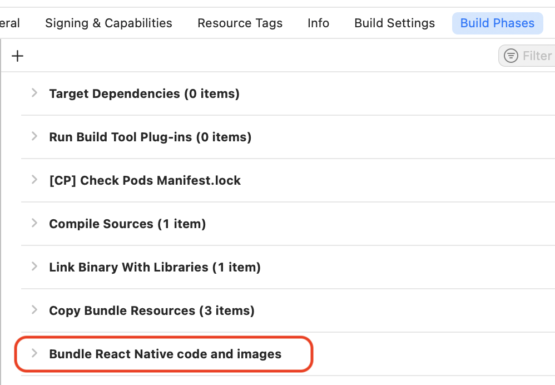Expand the [CP] Check Pods Manifest.lock phase
The width and height of the screenshot is (555, 385).
34,180
